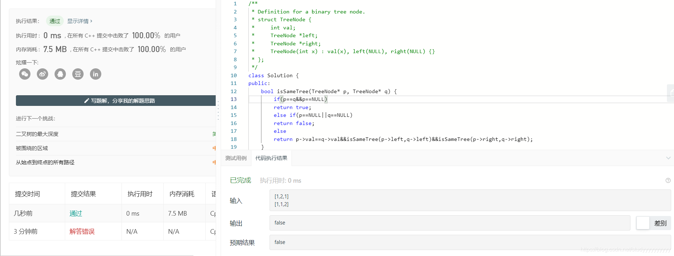Click the input field showing [1,2,1]

pyautogui.click(x=470, y=200)
